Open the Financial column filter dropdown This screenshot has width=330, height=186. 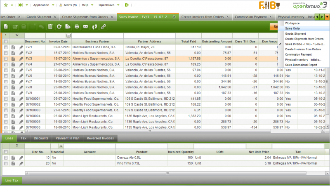(61, 146)
